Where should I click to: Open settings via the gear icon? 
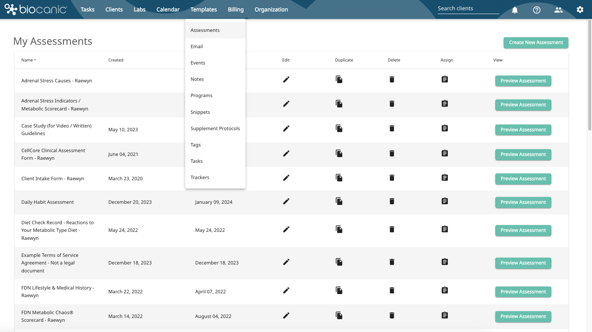[580, 10]
